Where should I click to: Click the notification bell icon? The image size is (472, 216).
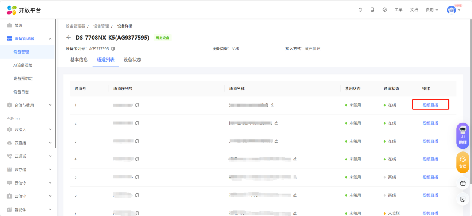[x=360, y=10]
